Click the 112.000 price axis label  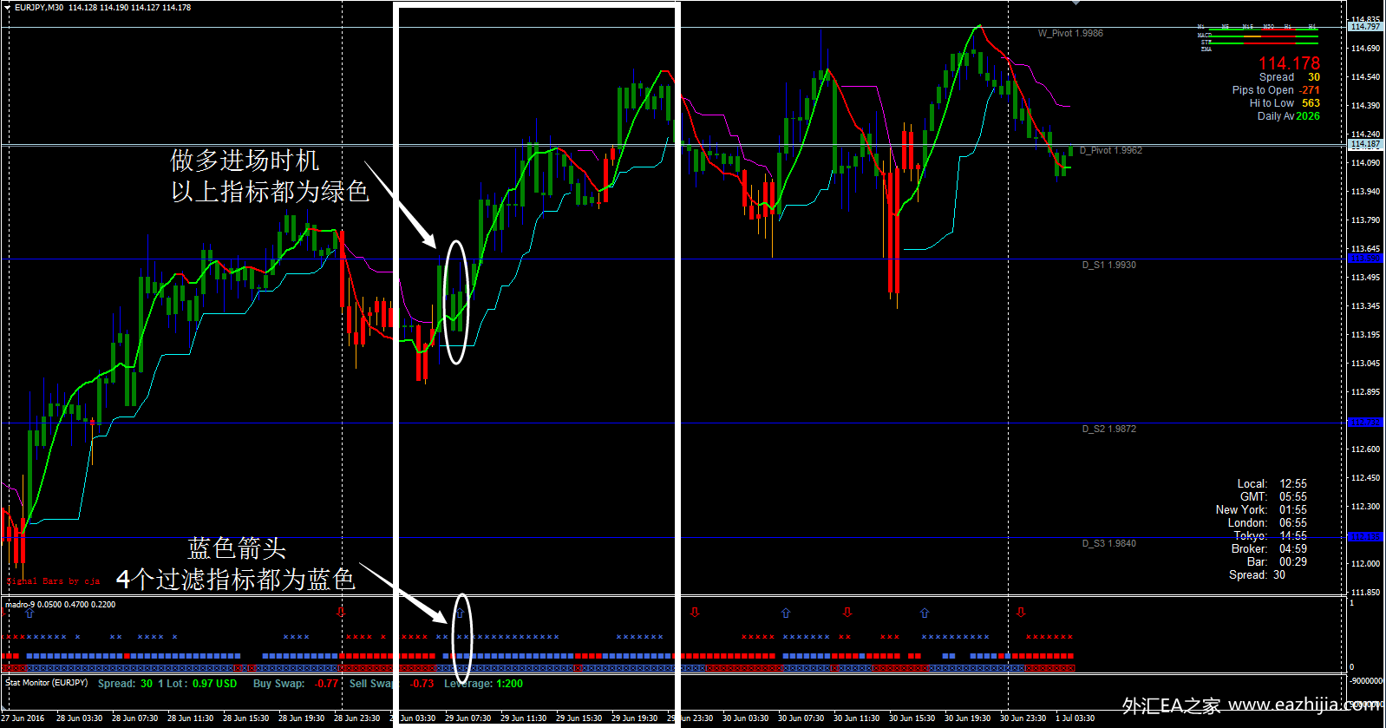[1365, 563]
